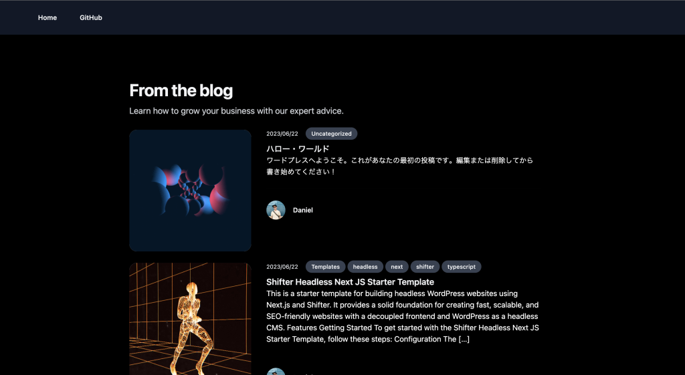This screenshot has width=685, height=375.
Task: Filter by the next tag
Action: coord(397,267)
